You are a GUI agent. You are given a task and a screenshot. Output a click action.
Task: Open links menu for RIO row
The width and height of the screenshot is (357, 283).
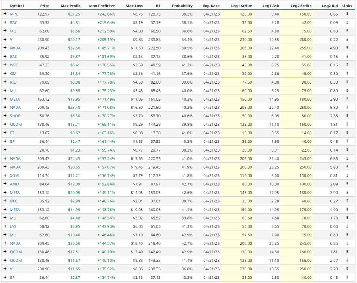click(347, 82)
